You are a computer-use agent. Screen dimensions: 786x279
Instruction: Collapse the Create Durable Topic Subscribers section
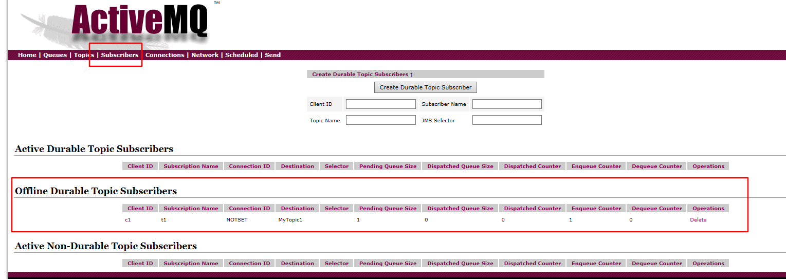pos(362,75)
